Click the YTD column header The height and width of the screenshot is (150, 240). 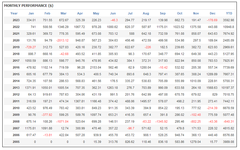coord(229,13)
